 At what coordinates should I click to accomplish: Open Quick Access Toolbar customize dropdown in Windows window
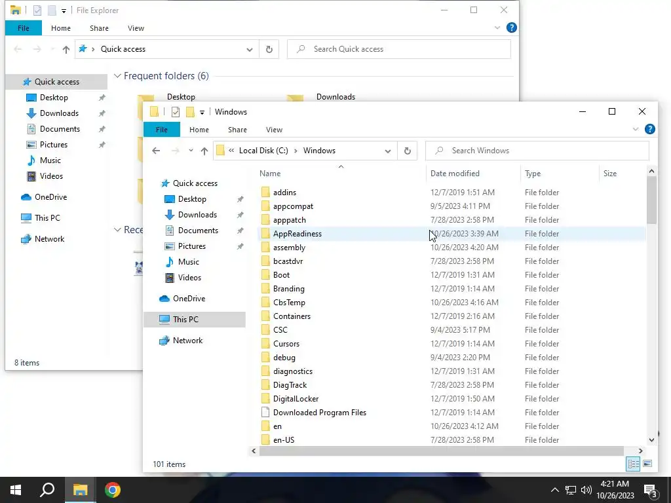pos(202,113)
